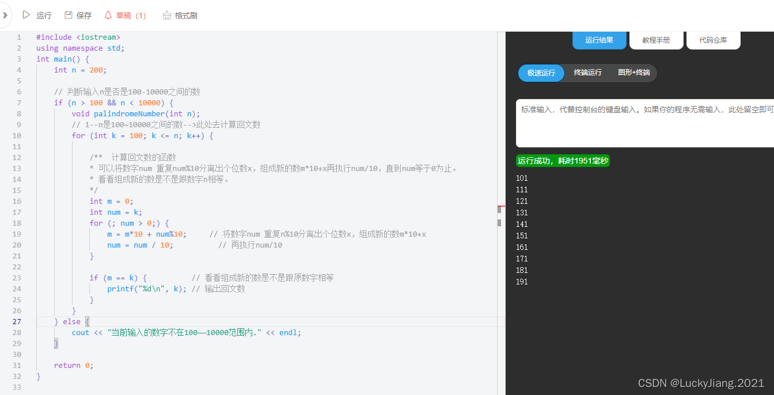Image resolution: width=774 pixels, height=395 pixels.
Task: Expand the left sidebar with the chevron arrow
Action: (x=6, y=14)
